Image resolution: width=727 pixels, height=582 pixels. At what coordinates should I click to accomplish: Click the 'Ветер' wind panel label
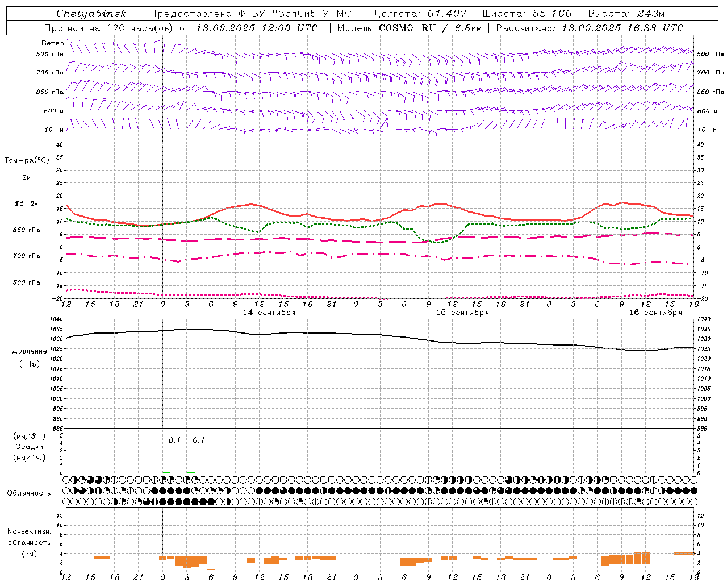52,43
